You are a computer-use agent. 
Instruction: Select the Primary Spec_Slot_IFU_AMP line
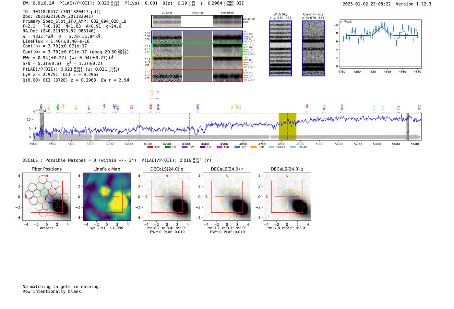pos(75,21)
